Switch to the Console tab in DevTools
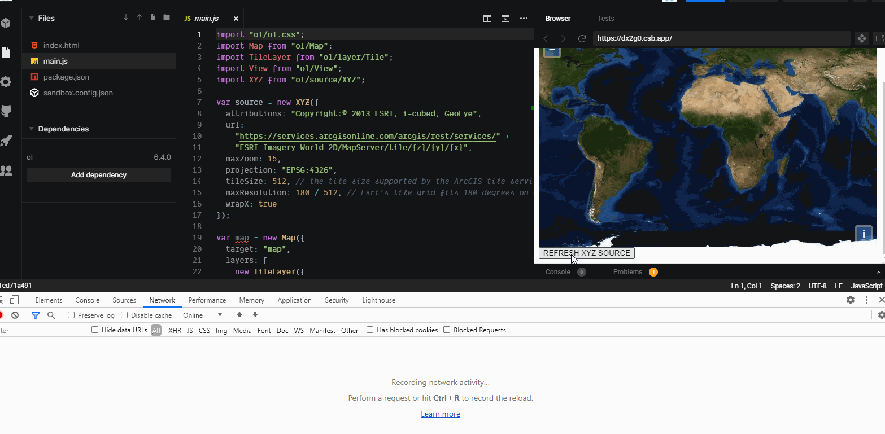885x434 pixels. [x=87, y=300]
